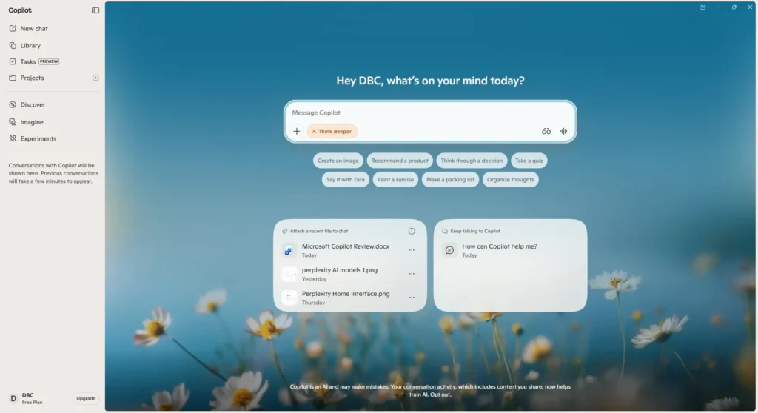Click thumbnail of perplexity AI models 1.png
Viewport: 758px width, 413px height.
(289, 274)
